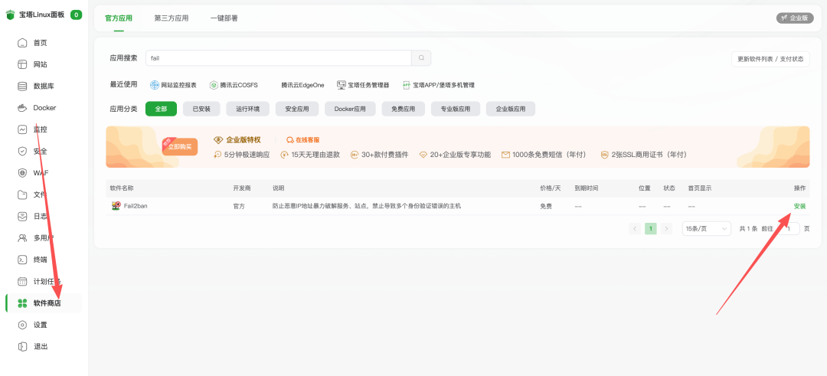Open the 数据库 database icon
Screen dimensions: 827x376
pyautogui.click(x=22, y=86)
